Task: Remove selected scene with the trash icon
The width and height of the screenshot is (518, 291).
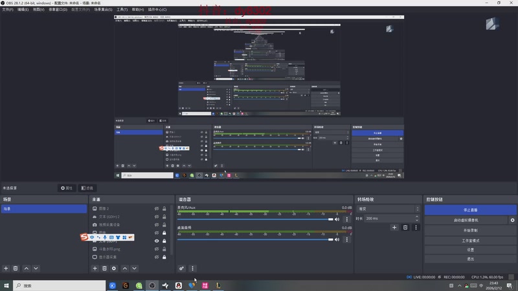Action: (x=16, y=268)
